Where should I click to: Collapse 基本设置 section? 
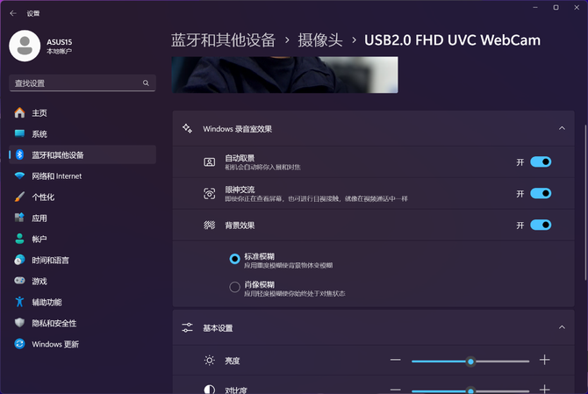click(562, 327)
